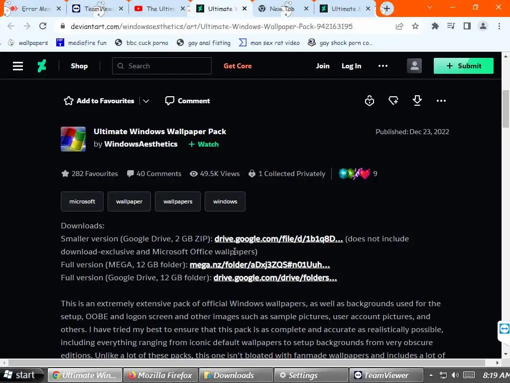The width and height of the screenshot is (510, 383).
Task: Expand the Add to Favourites dropdown arrow
Action: tap(146, 101)
